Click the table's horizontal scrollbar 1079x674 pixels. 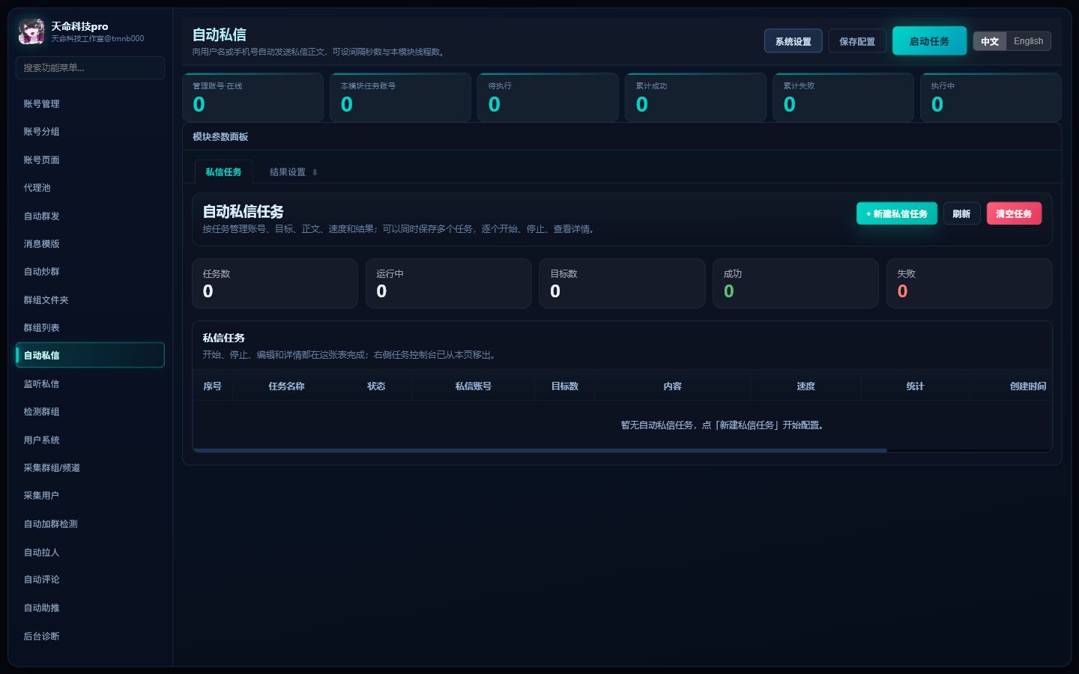click(x=539, y=450)
